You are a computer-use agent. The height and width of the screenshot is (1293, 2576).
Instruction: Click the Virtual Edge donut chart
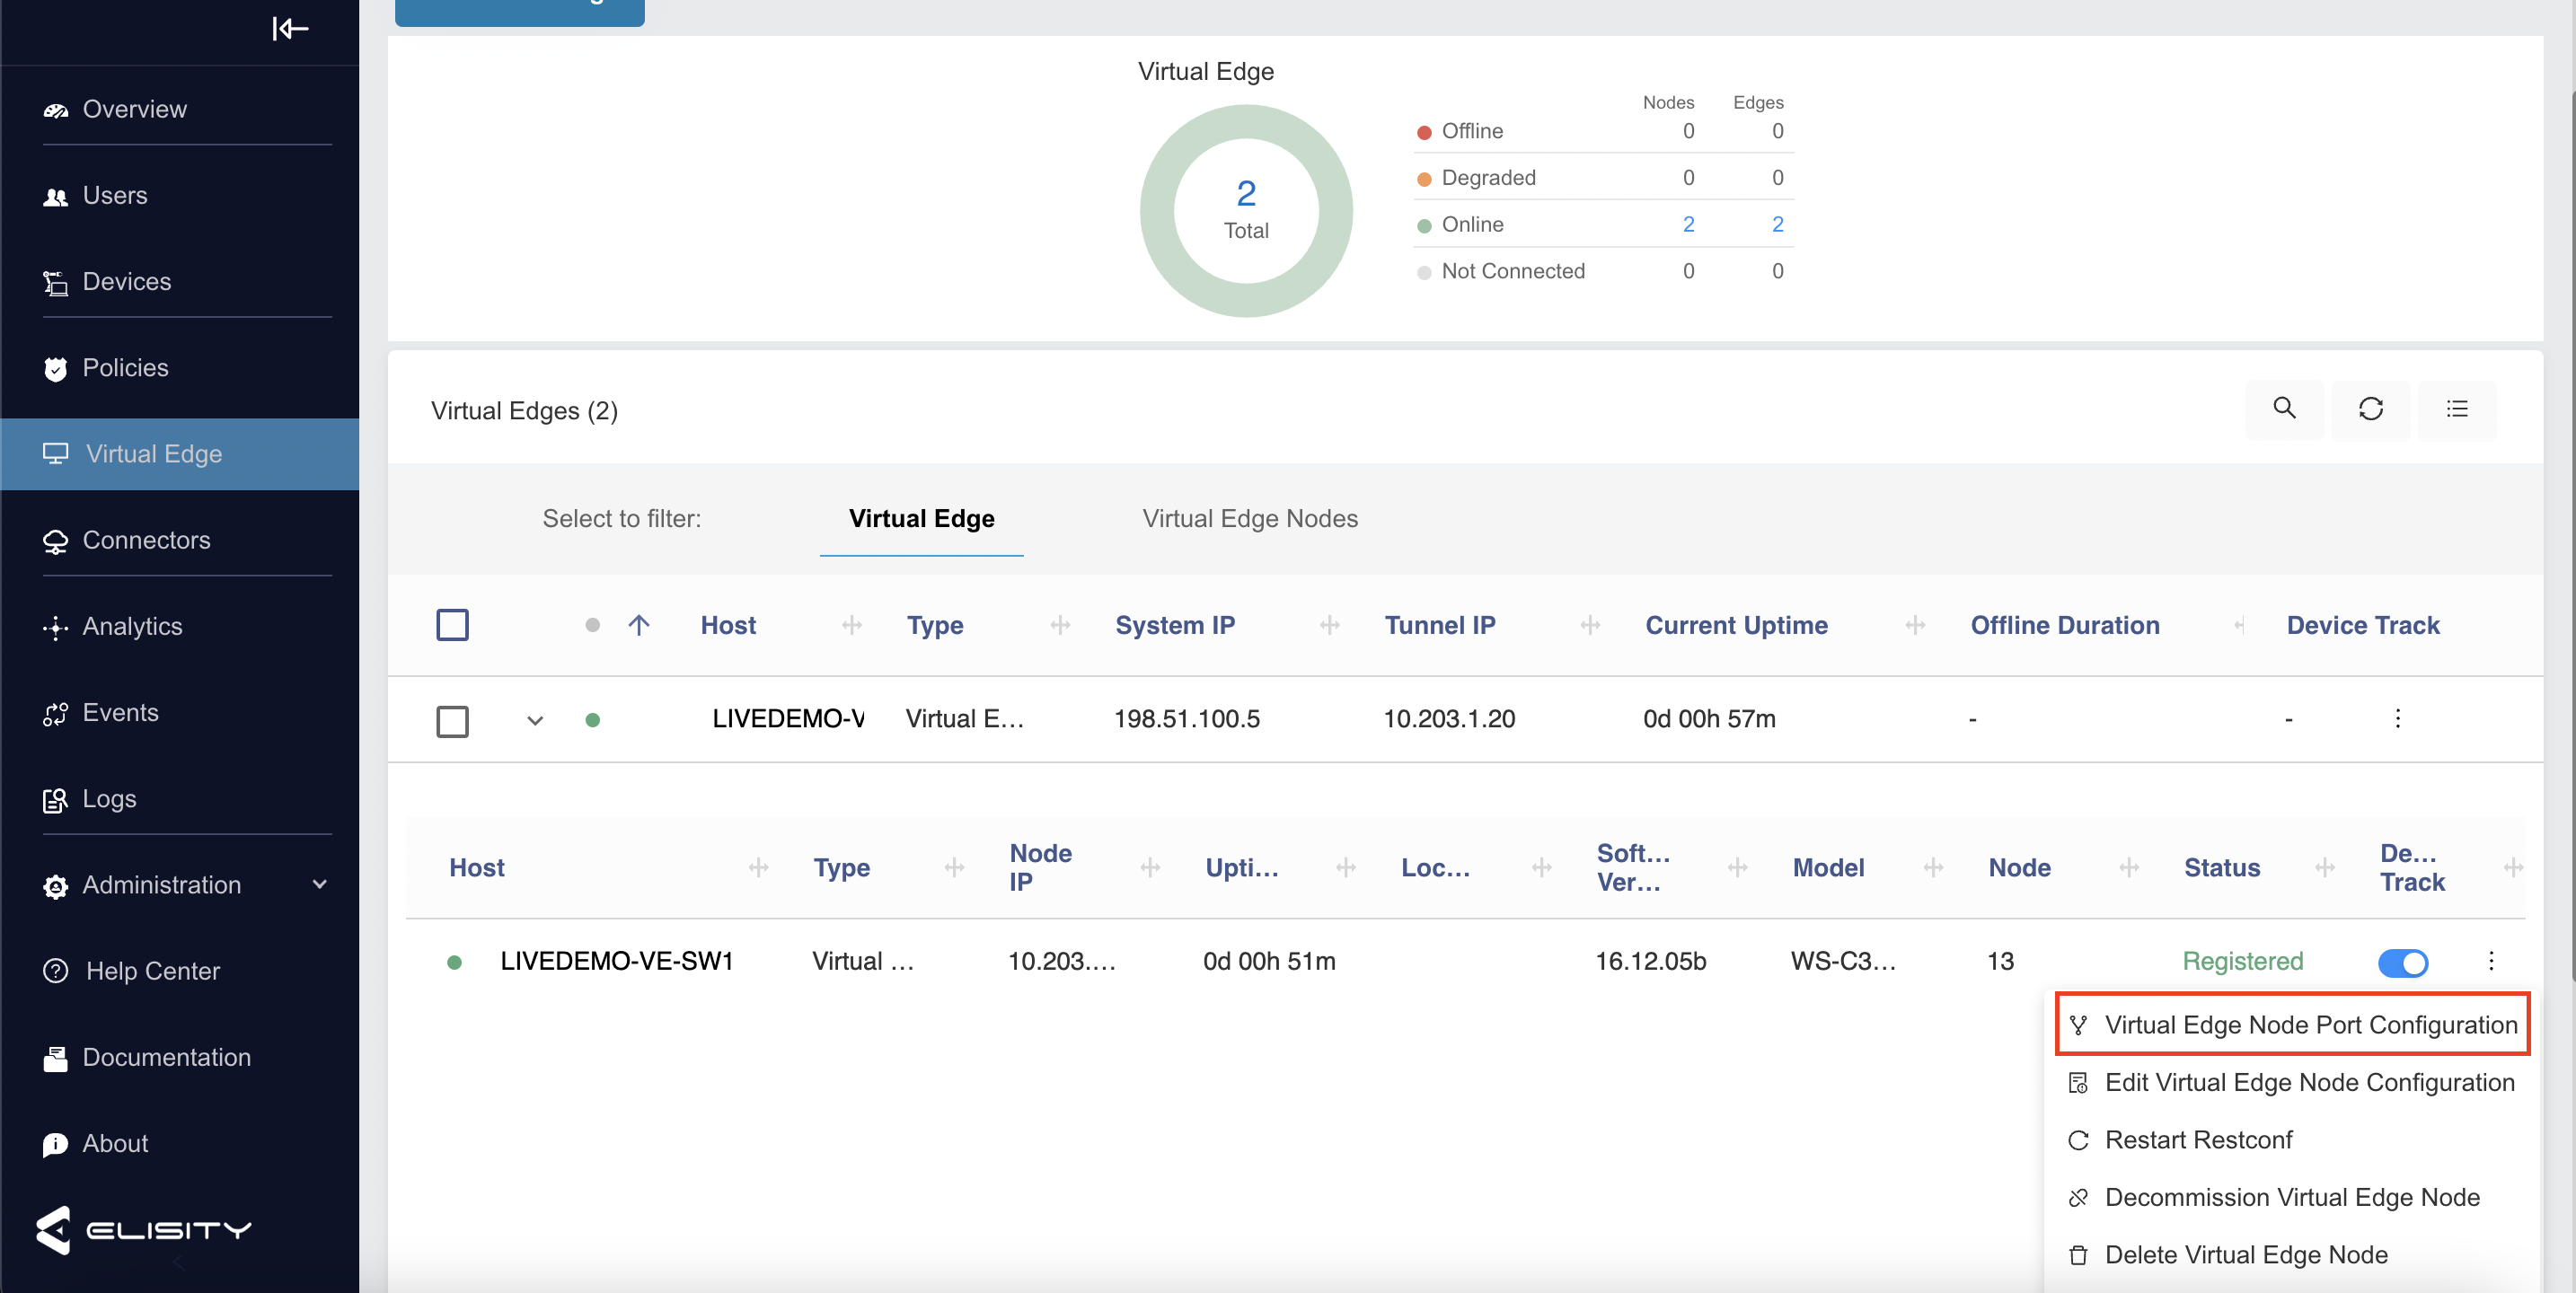click(1246, 211)
